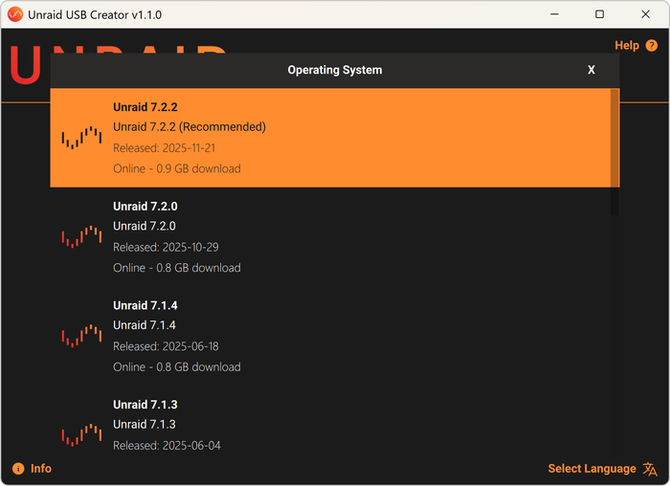This screenshot has height=486, width=670.
Task: Minimize the Unraid USB Creator window
Action: 555,14
